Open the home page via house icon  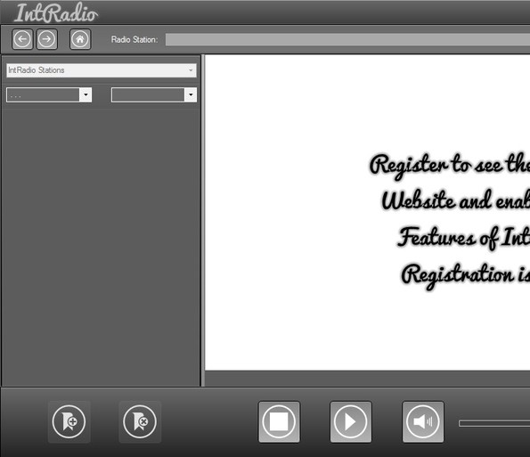click(80, 39)
